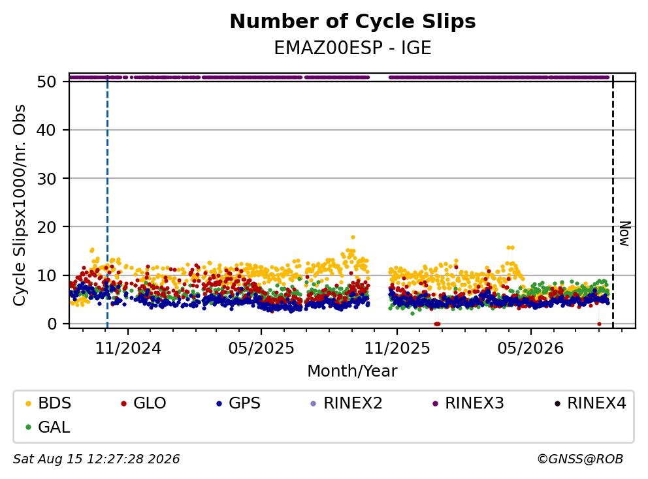Click the y-axis value 20
Image resolution: width=648 pixels, height=479 pixels.
click(x=46, y=226)
